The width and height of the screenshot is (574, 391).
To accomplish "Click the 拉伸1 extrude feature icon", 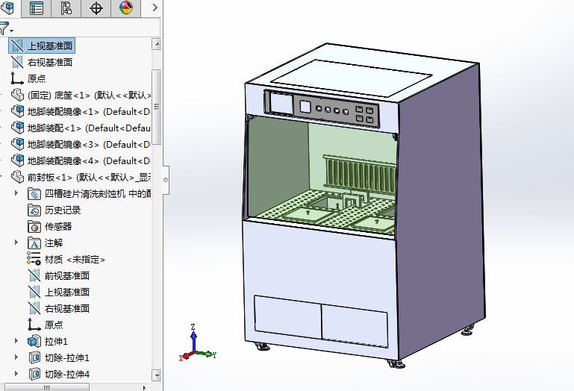I will coord(34,341).
